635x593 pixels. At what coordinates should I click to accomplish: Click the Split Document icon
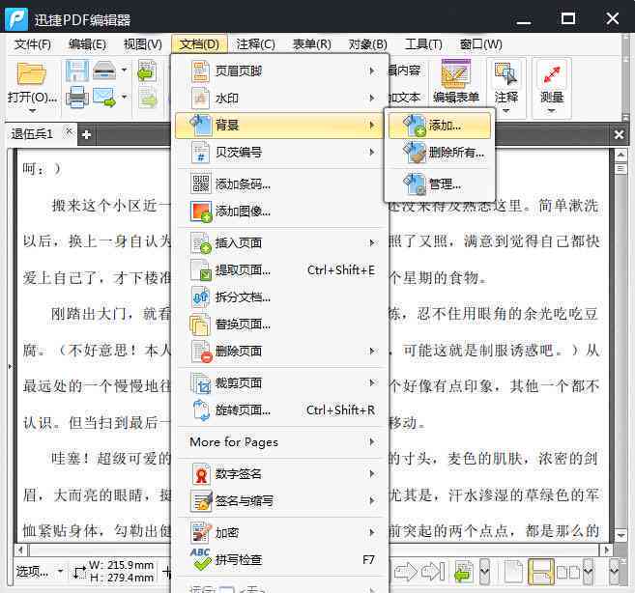pyautogui.click(x=200, y=297)
